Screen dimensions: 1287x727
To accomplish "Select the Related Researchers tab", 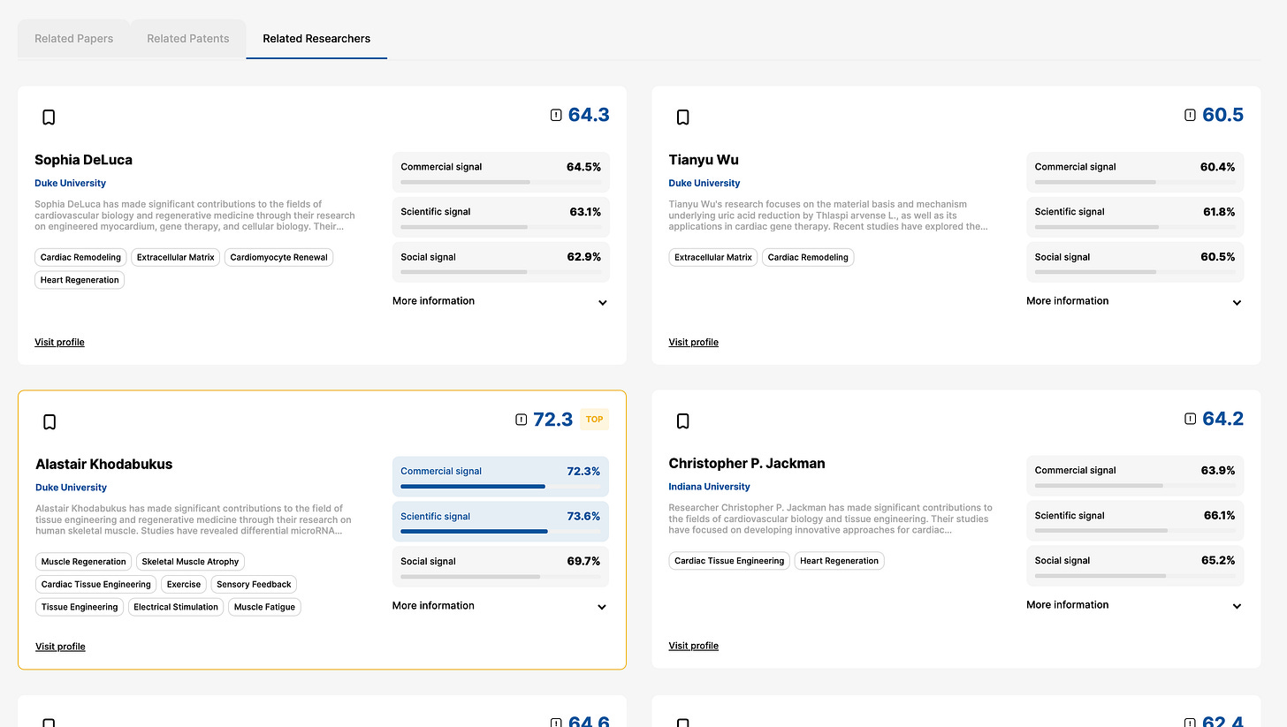I will coord(316,39).
